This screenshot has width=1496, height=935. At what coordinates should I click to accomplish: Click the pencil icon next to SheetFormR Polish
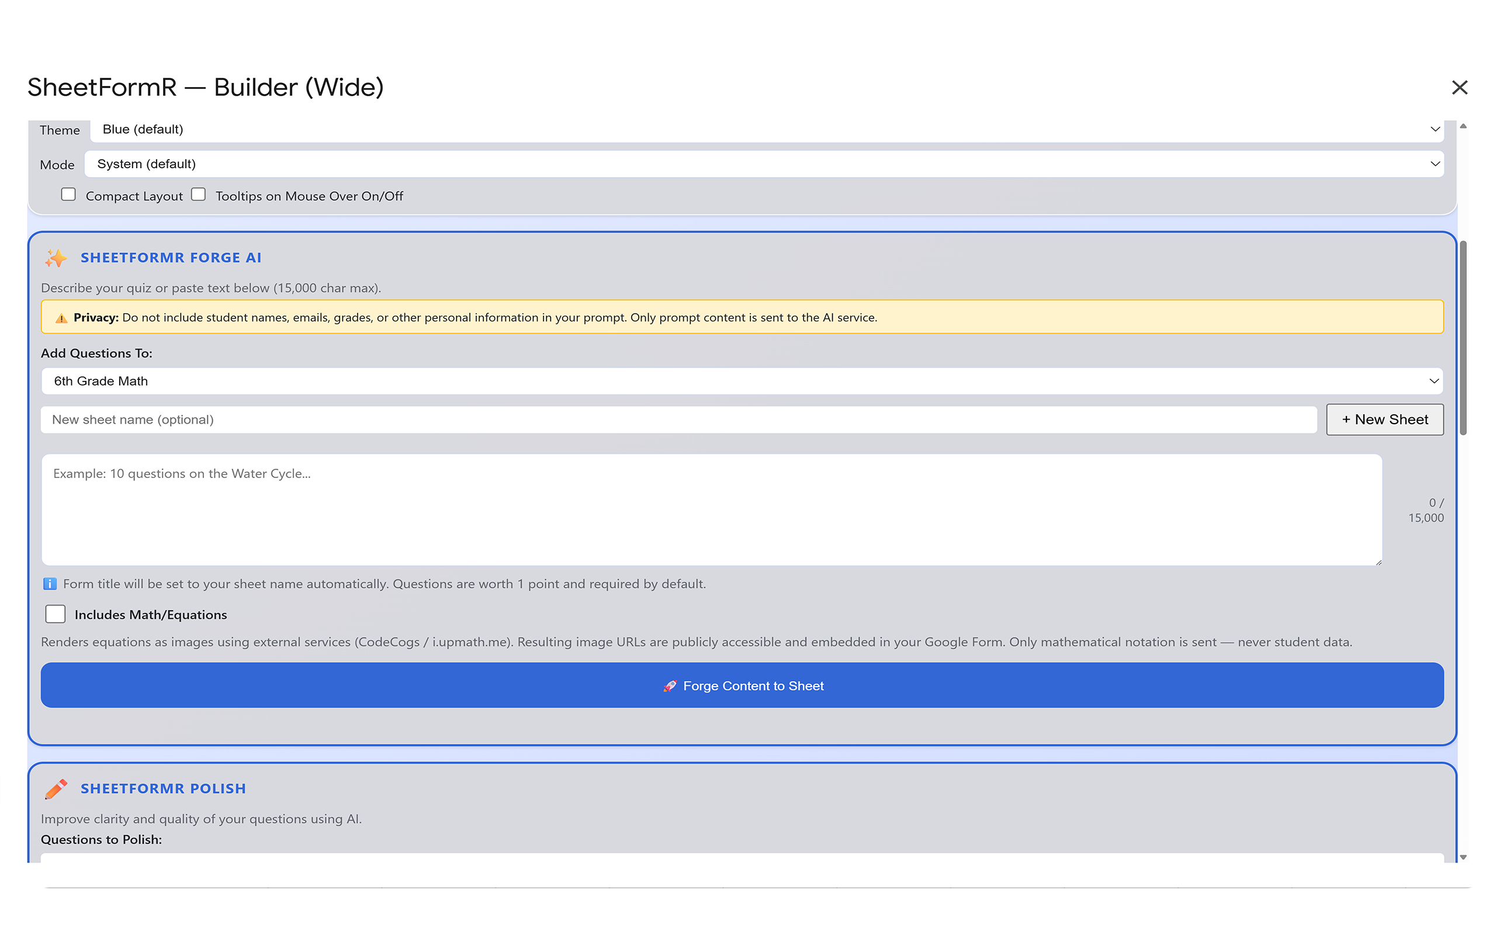tap(56, 788)
